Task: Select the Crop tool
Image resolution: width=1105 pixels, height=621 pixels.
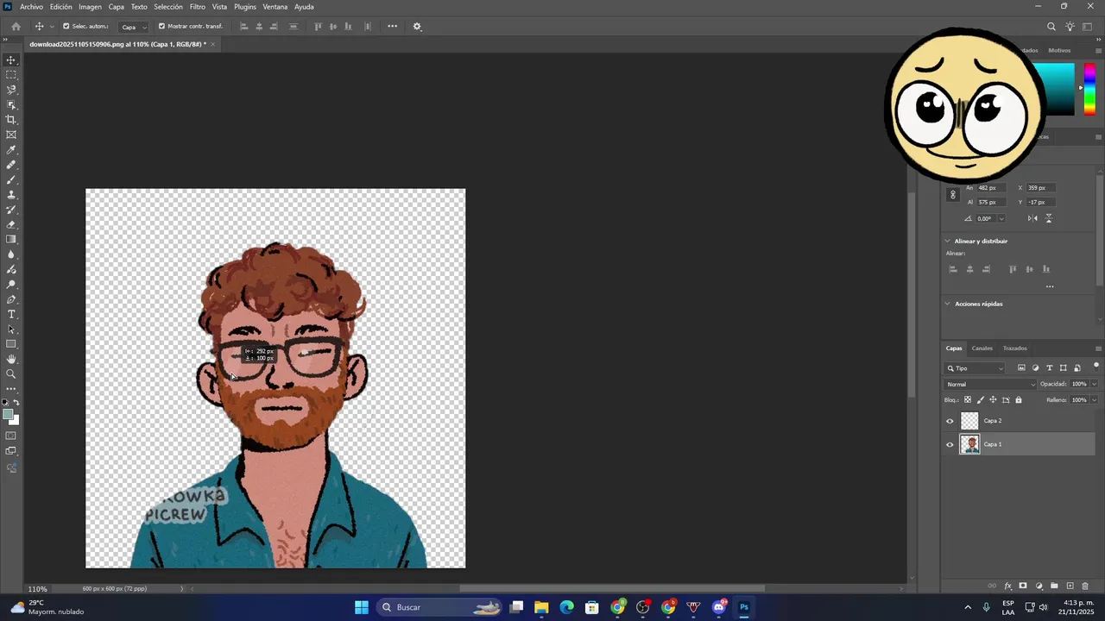Action: (11, 120)
